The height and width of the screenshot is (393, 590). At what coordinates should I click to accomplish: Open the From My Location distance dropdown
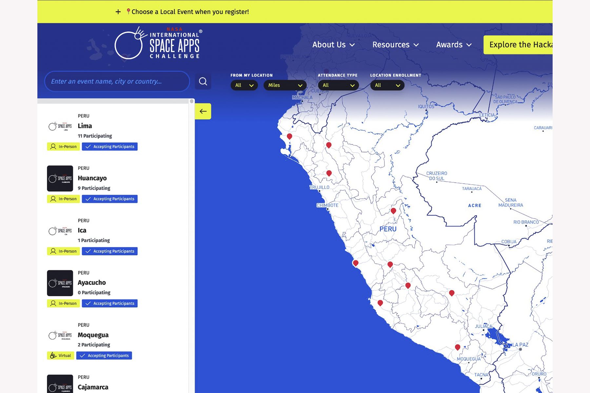(244, 85)
